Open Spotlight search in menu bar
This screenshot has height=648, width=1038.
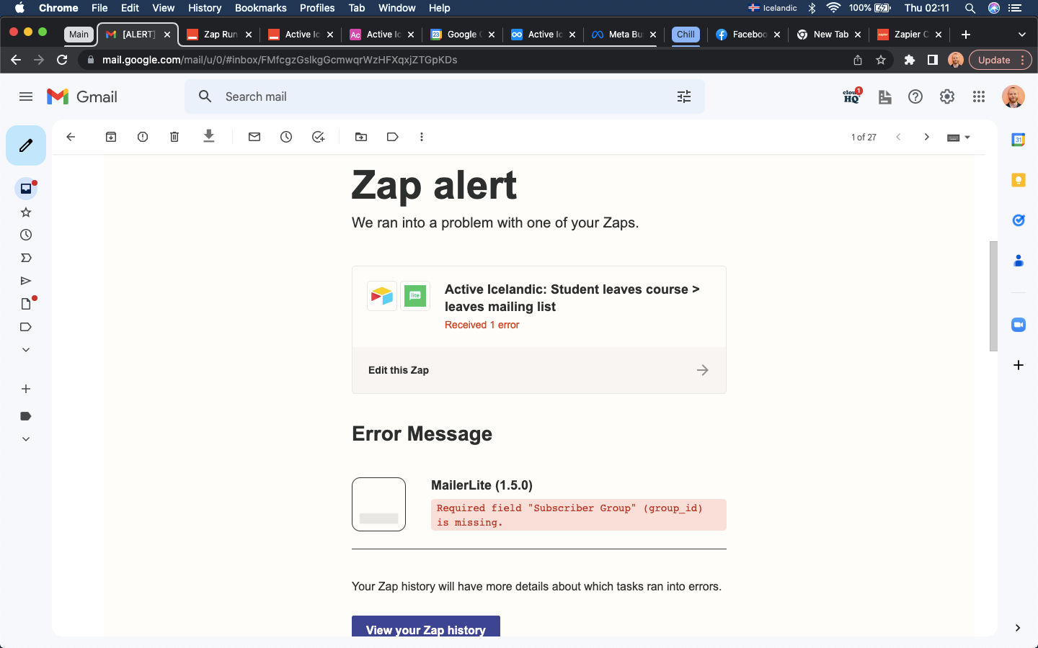pyautogui.click(x=970, y=8)
